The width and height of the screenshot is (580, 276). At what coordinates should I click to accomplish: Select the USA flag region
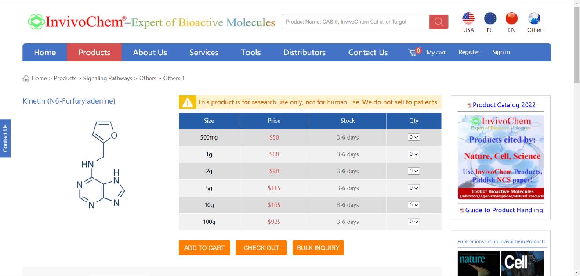(468, 19)
